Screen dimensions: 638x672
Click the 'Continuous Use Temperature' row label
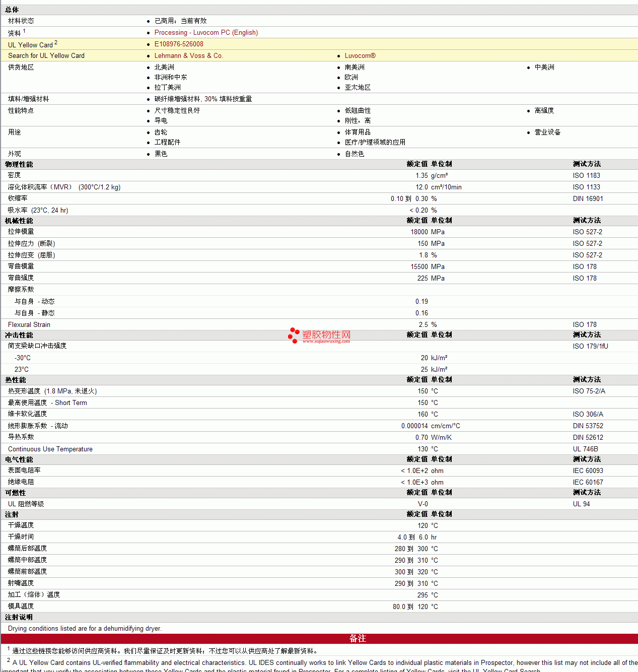coord(50,449)
